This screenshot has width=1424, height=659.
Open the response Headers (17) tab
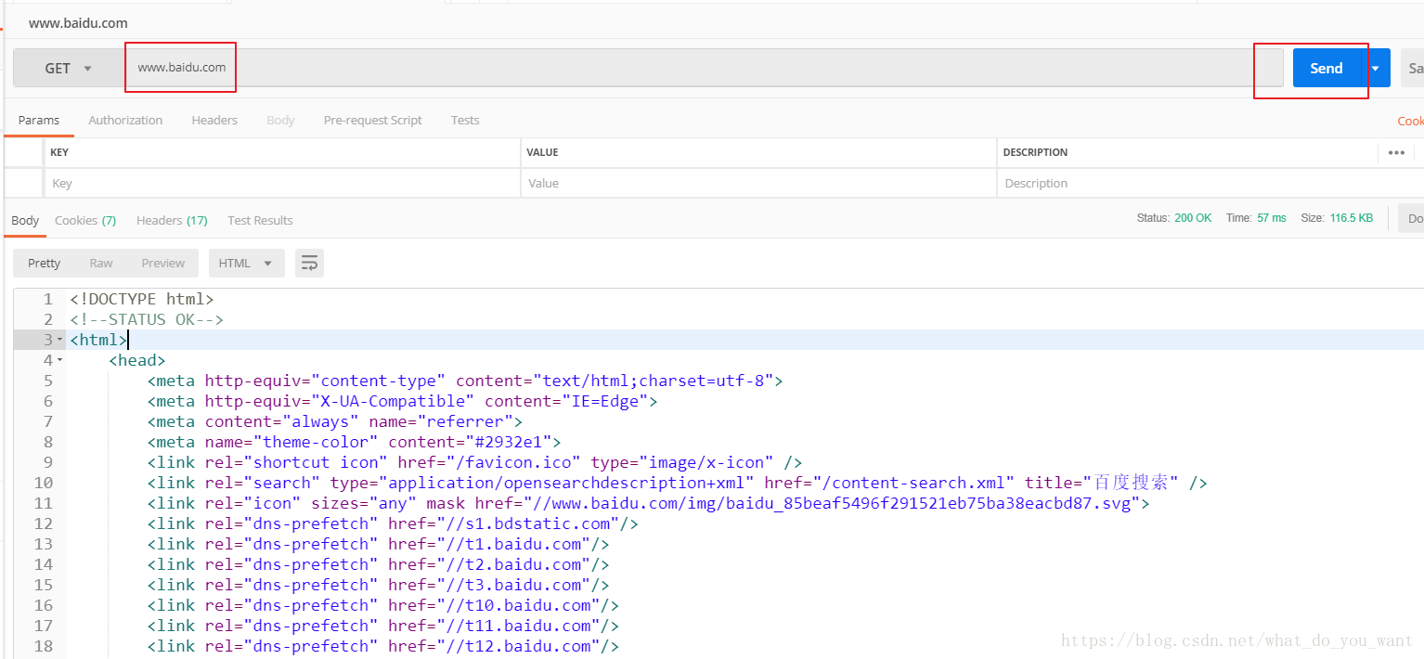172,221
